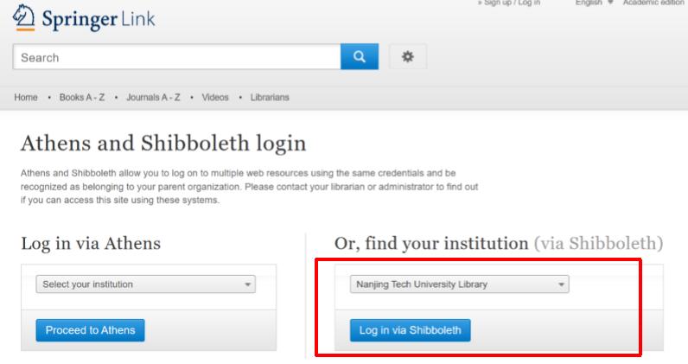The image size is (688, 364).
Task: Expand the Nanjing Tech University Library dropdown
Action: [x=460, y=284]
